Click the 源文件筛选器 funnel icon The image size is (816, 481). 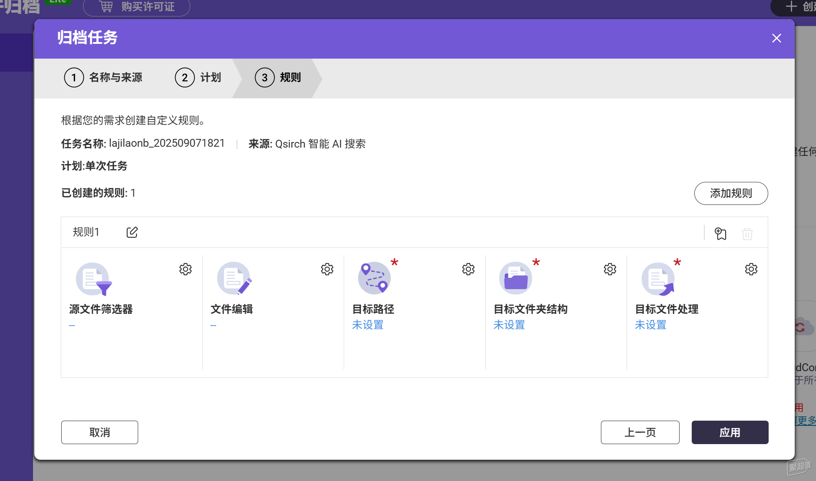coord(93,279)
